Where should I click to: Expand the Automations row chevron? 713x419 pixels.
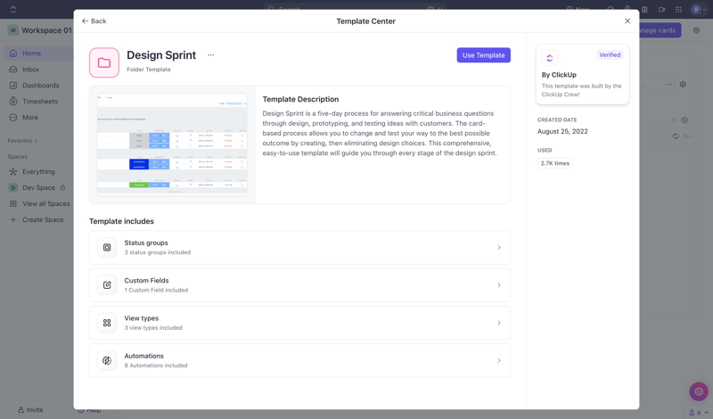[x=499, y=361]
